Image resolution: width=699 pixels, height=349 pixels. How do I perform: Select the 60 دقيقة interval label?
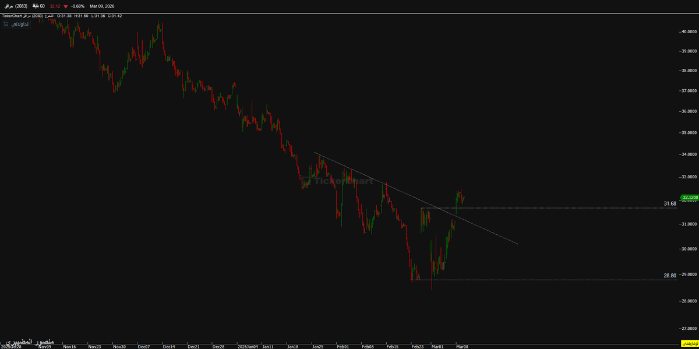click(38, 6)
